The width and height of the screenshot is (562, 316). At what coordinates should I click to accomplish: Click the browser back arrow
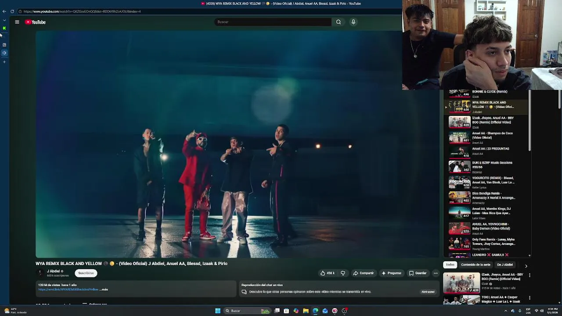point(4,11)
